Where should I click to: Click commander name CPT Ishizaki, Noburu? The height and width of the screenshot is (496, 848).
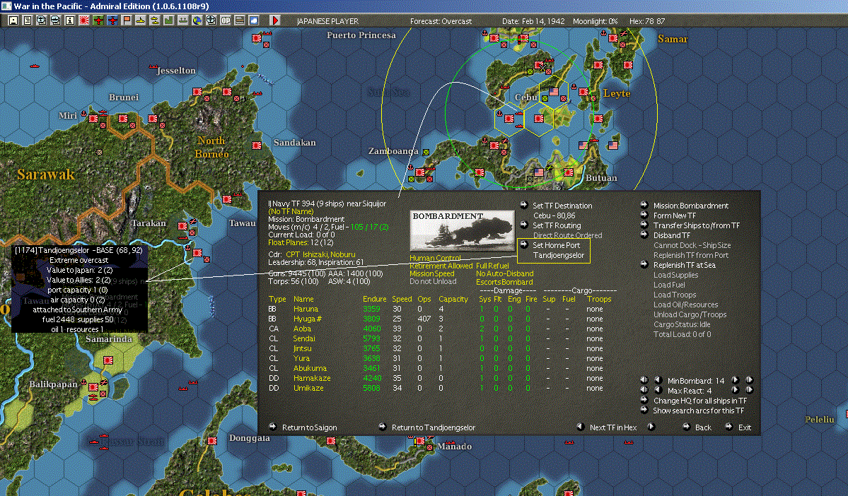click(x=320, y=254)
